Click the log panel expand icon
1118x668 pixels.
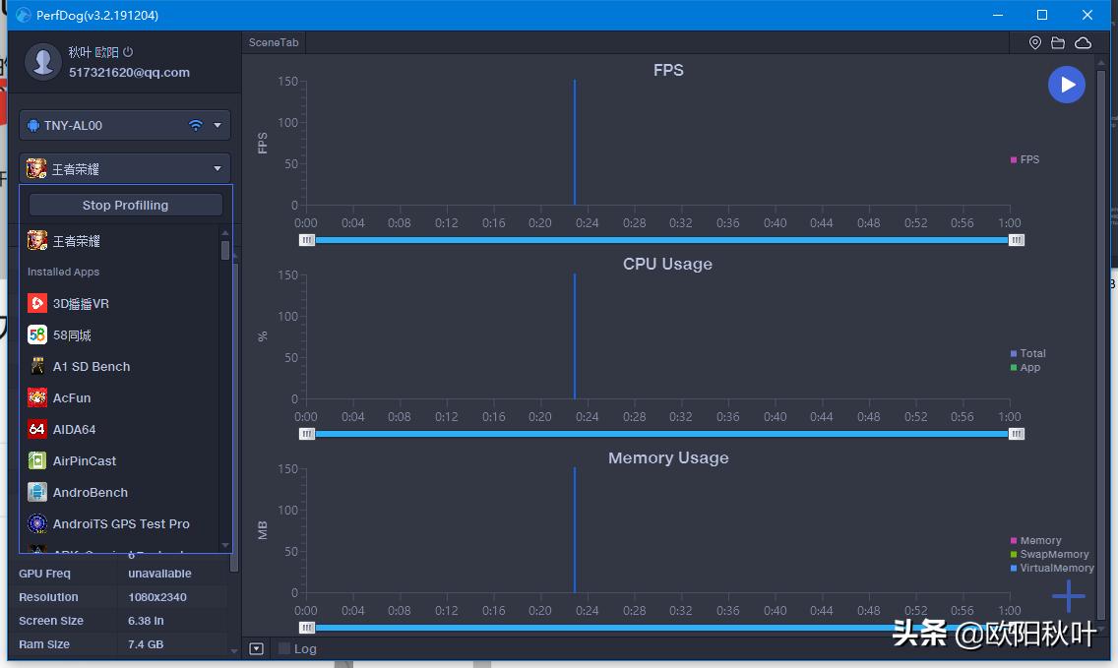point(257,648)
